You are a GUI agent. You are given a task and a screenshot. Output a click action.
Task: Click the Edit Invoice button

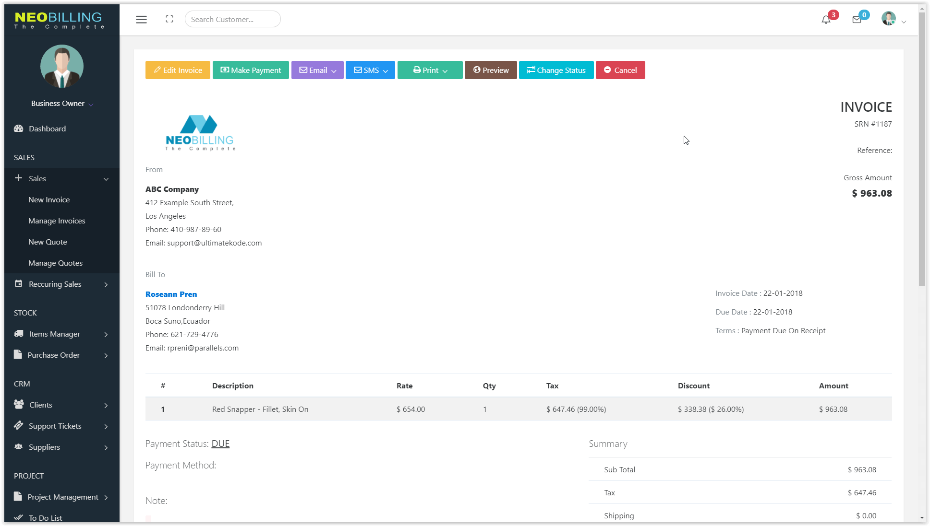coord(178,70)
